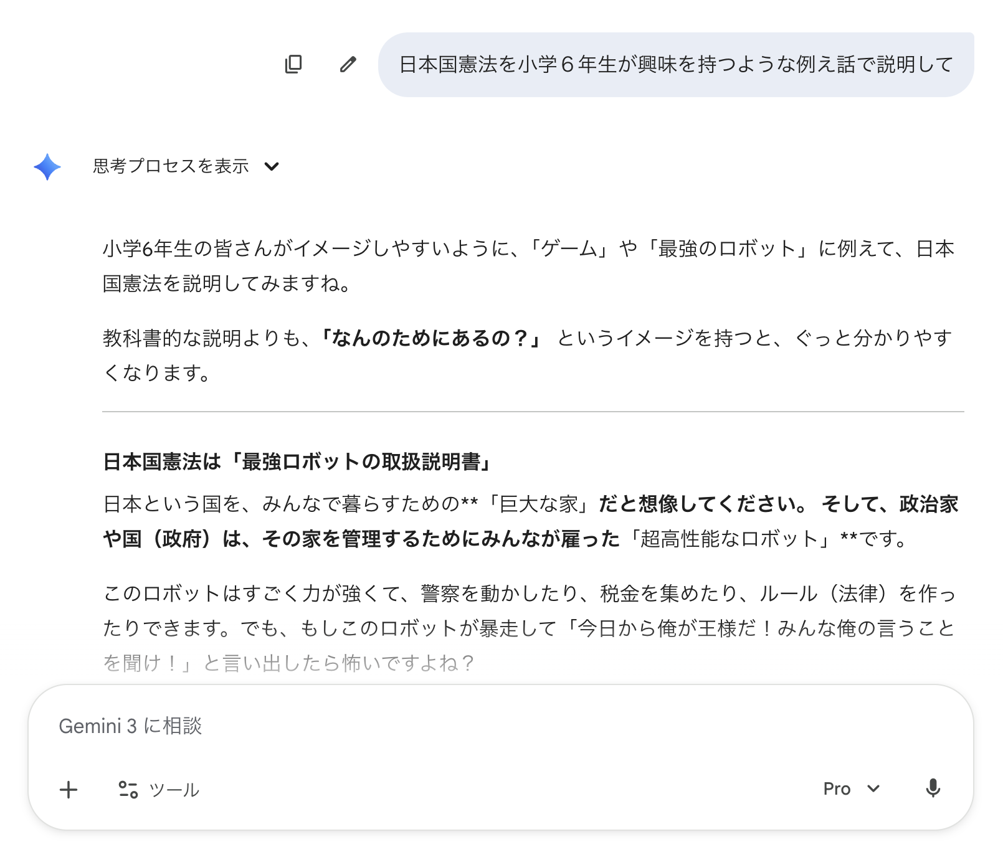
Task: Click the arrow next to Pro
Action: click(x=873, y=789)
